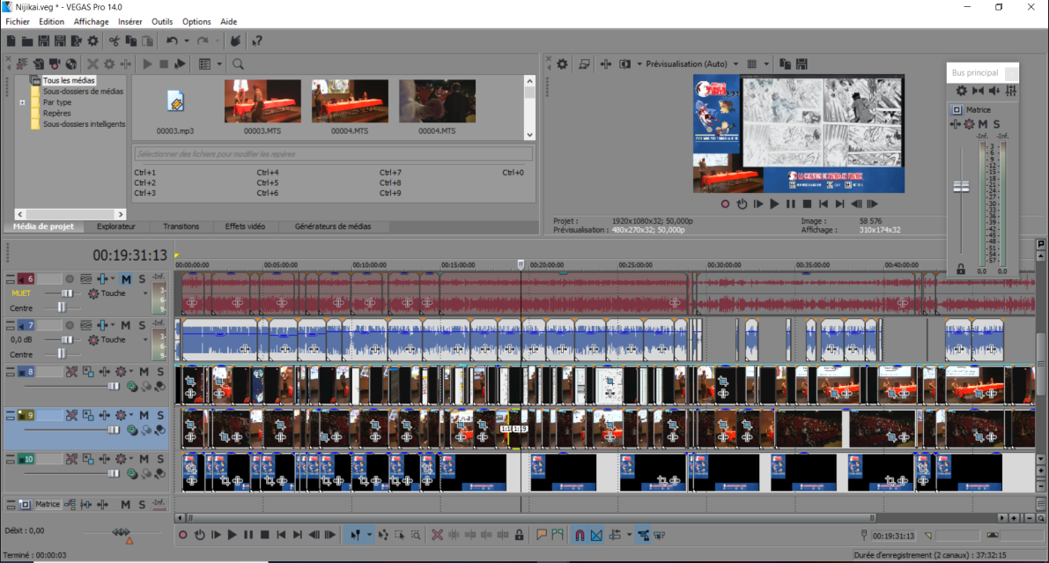This screenshot has height=563, width=1049.
Task: Click the What's This help icon
Action: (257, 41)
